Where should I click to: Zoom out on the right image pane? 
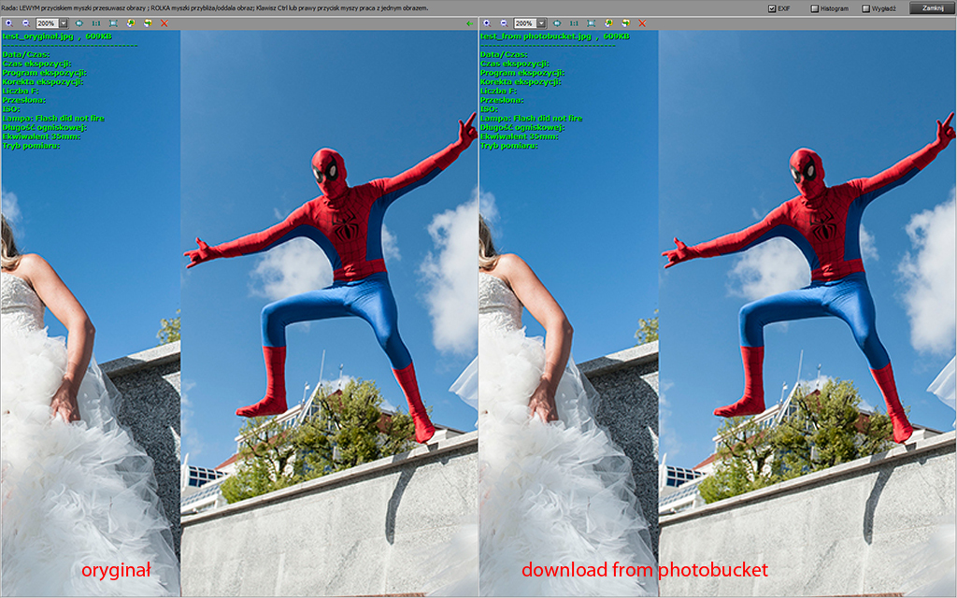[x=504, y=23]
